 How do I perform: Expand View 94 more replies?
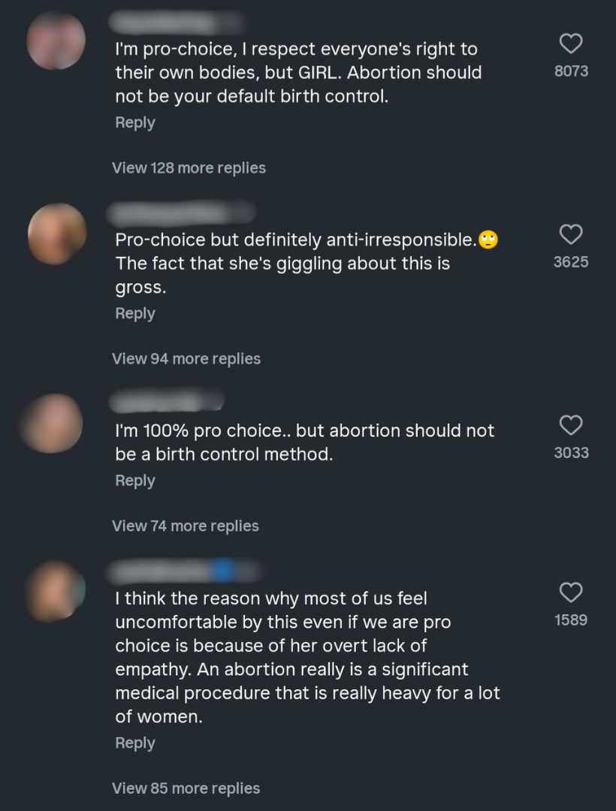coord(186,358)
